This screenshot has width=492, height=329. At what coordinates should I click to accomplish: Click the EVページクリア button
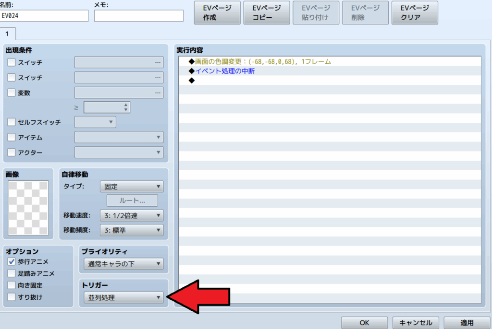(415, 13)
